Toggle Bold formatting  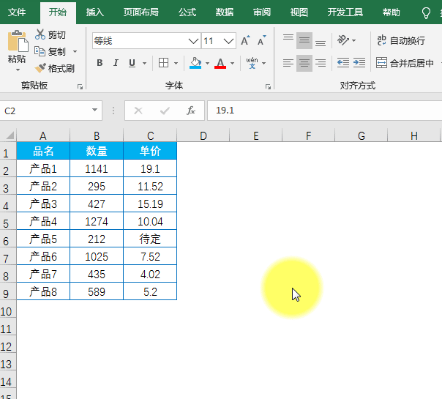tap(100, 63)
